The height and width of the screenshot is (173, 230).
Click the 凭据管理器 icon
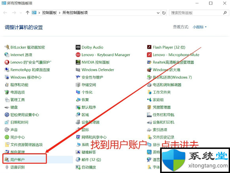[x=149, y=107]
